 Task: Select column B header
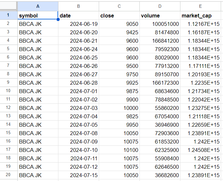click(x=78, y=6)
